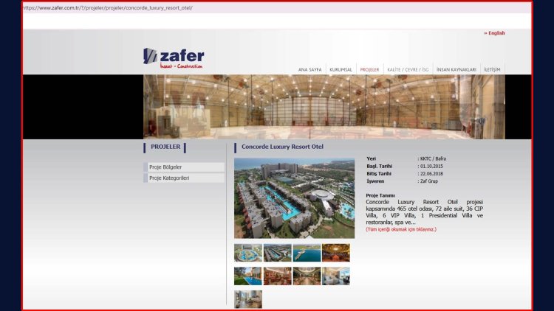
Task: Open second-row thumbnail of restaurant interior
Action: click(x=277, y=276)
